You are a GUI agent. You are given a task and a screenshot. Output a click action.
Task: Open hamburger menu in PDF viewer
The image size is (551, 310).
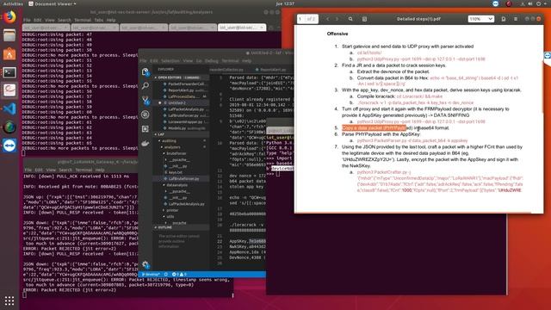click(516, 19)
